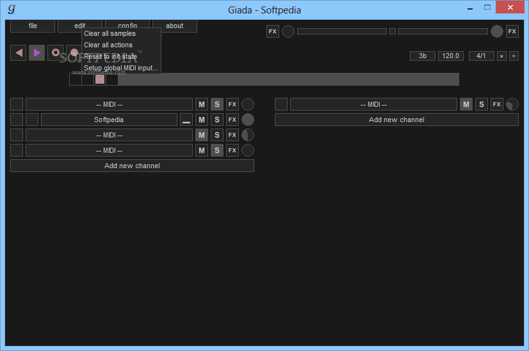Image resolution: width=529 pixels, height=351 pixels.
Task: Click the 3b beats box
Action: click(x=423, y=56)
